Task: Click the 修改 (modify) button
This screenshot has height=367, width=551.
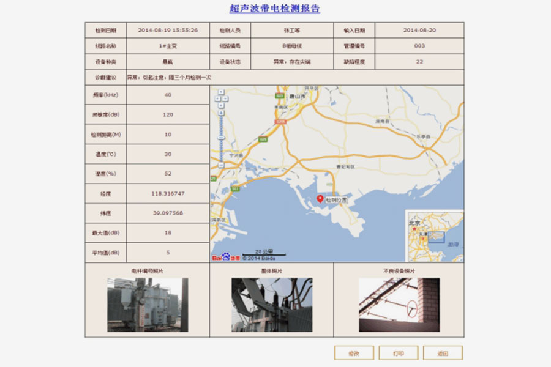Action: pos(354,353)
